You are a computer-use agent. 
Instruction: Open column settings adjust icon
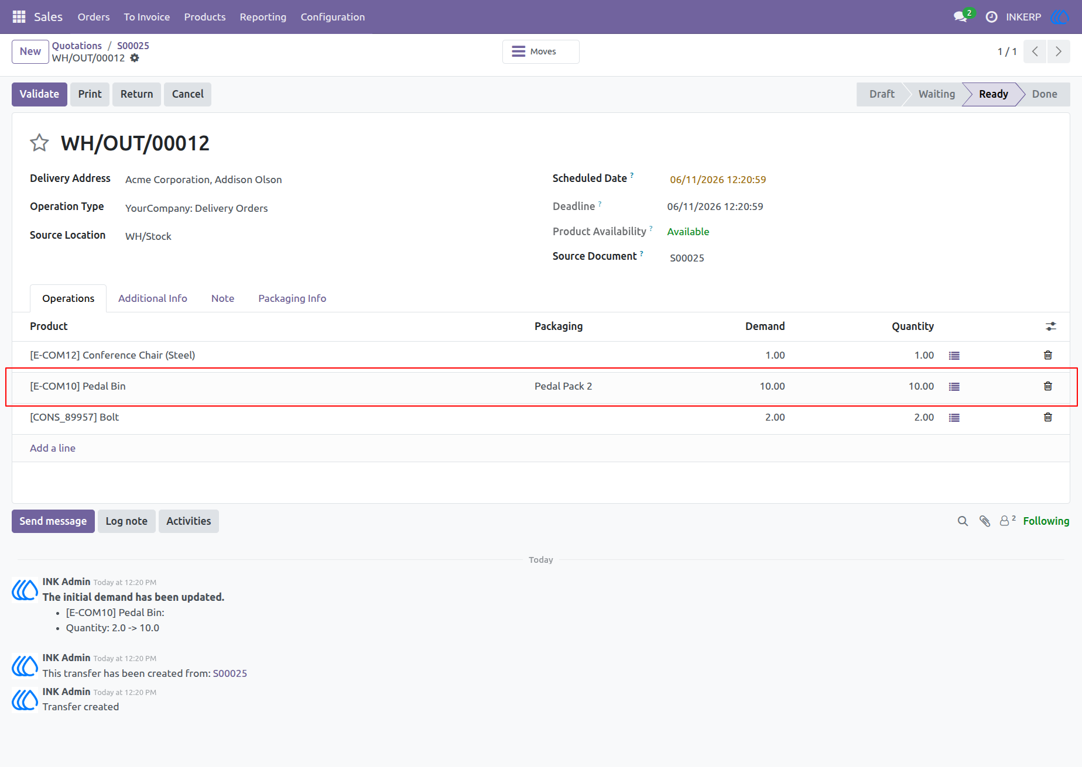(x=1051, y=326)
